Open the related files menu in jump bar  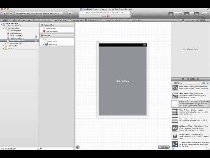(x=41, y=20)
